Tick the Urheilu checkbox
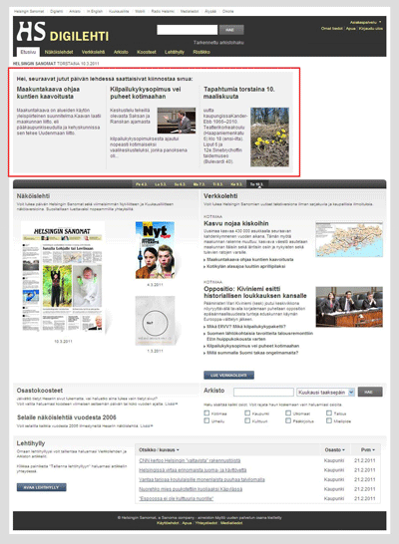Viewport: 399px width, 544px height. point(206,420)
